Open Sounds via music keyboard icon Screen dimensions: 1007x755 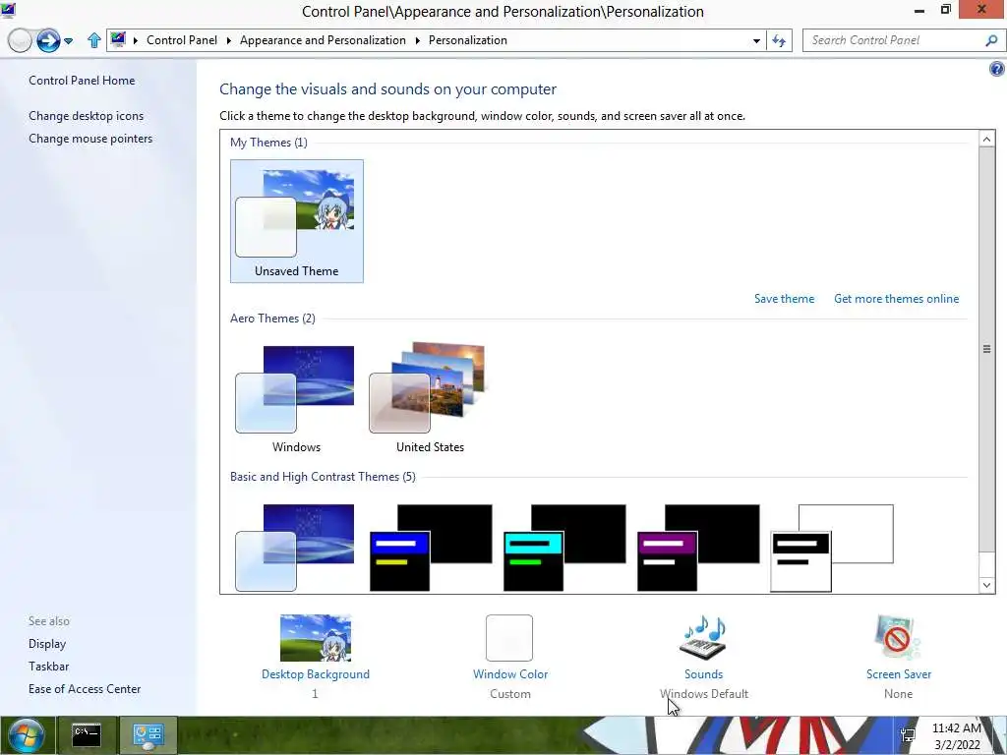click(703, 637)
